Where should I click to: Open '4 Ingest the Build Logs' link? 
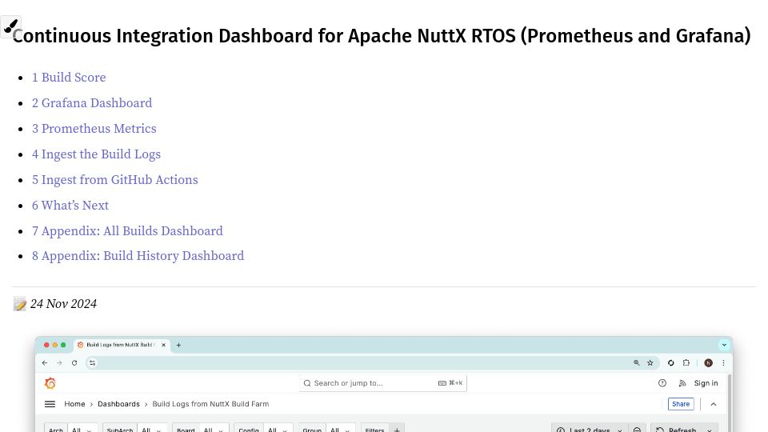[x=97, y=154]
